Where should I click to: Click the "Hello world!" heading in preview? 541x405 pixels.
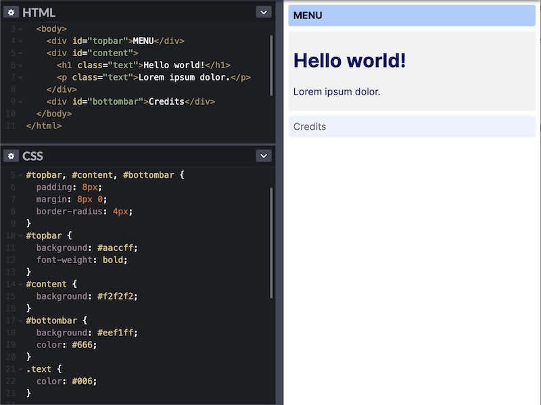(x=350, y=60)
